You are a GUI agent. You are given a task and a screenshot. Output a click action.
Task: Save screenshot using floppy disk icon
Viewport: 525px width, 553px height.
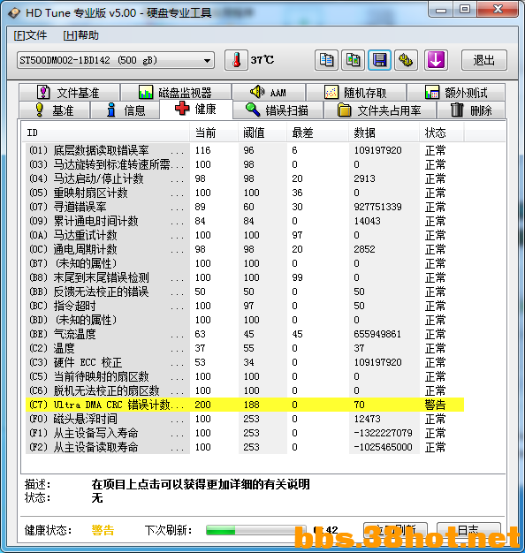pos(379,60)
